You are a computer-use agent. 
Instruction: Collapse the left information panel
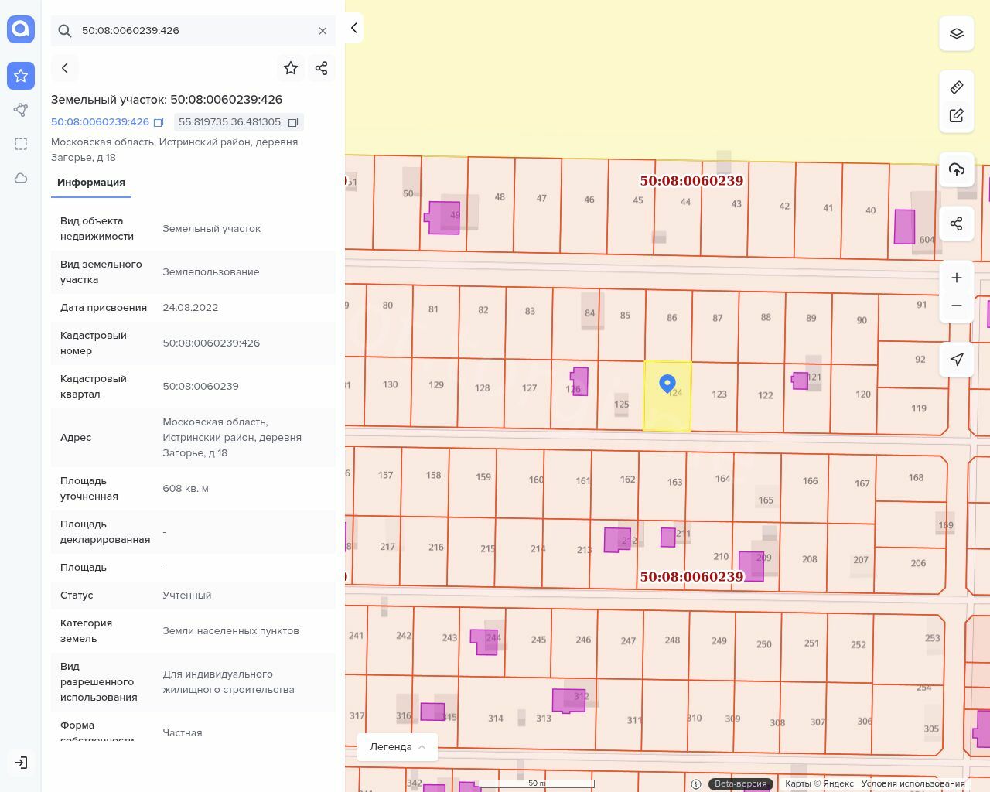pyautogui.click(x=353, y=28)
